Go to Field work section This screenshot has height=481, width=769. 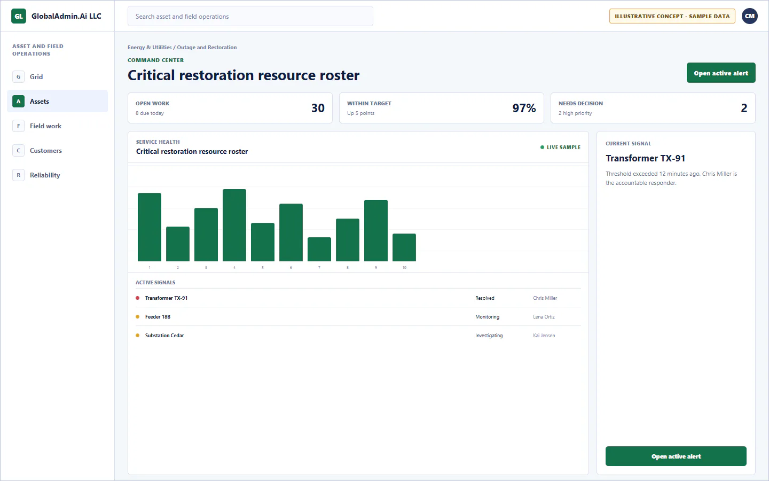point(58,126)
